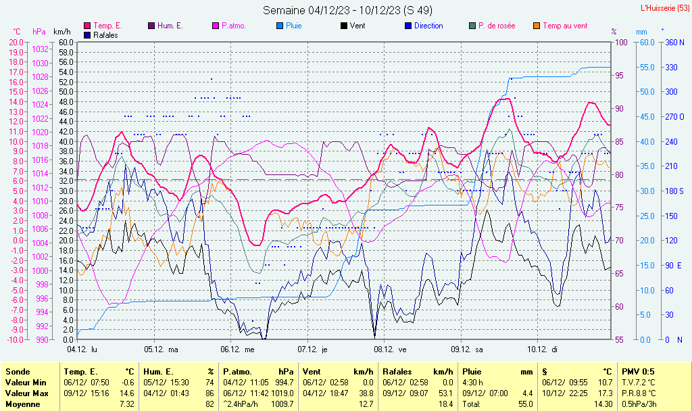This screenshot has width=692, height=411.
Task: Click the mean humidity value 82
Action: 209,404
